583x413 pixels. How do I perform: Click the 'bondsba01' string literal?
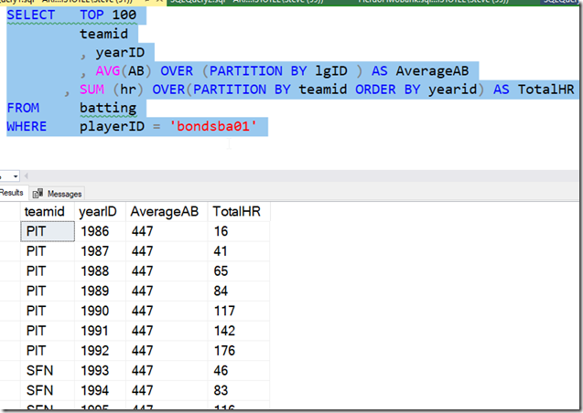tap(213, 126)
